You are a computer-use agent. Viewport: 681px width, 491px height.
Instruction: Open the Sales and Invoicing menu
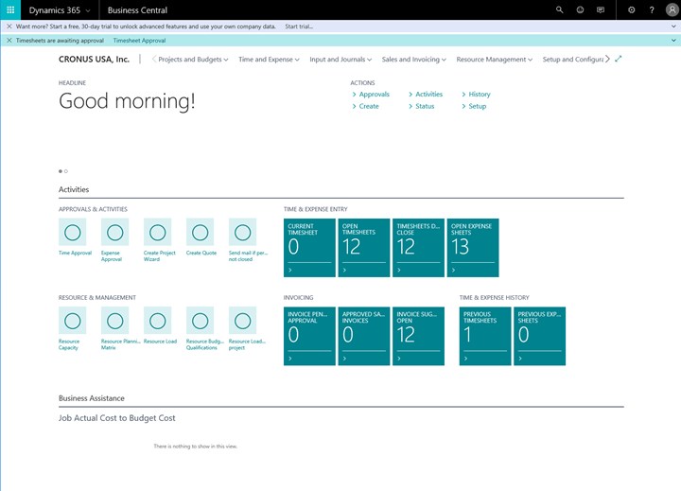[x=414, y=60]
